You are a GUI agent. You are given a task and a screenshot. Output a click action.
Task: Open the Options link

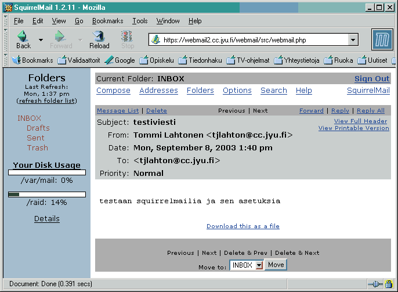click(237, 91)
